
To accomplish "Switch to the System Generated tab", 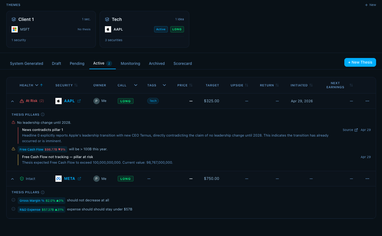I will [x=26, y=63].
